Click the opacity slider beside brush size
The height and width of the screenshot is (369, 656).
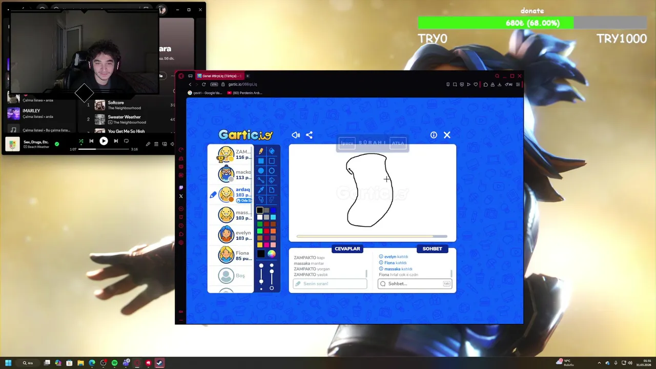[272, 277]
